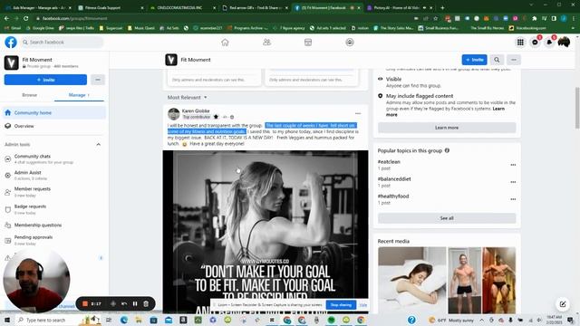Open the fitness quote image in the post

266,232
